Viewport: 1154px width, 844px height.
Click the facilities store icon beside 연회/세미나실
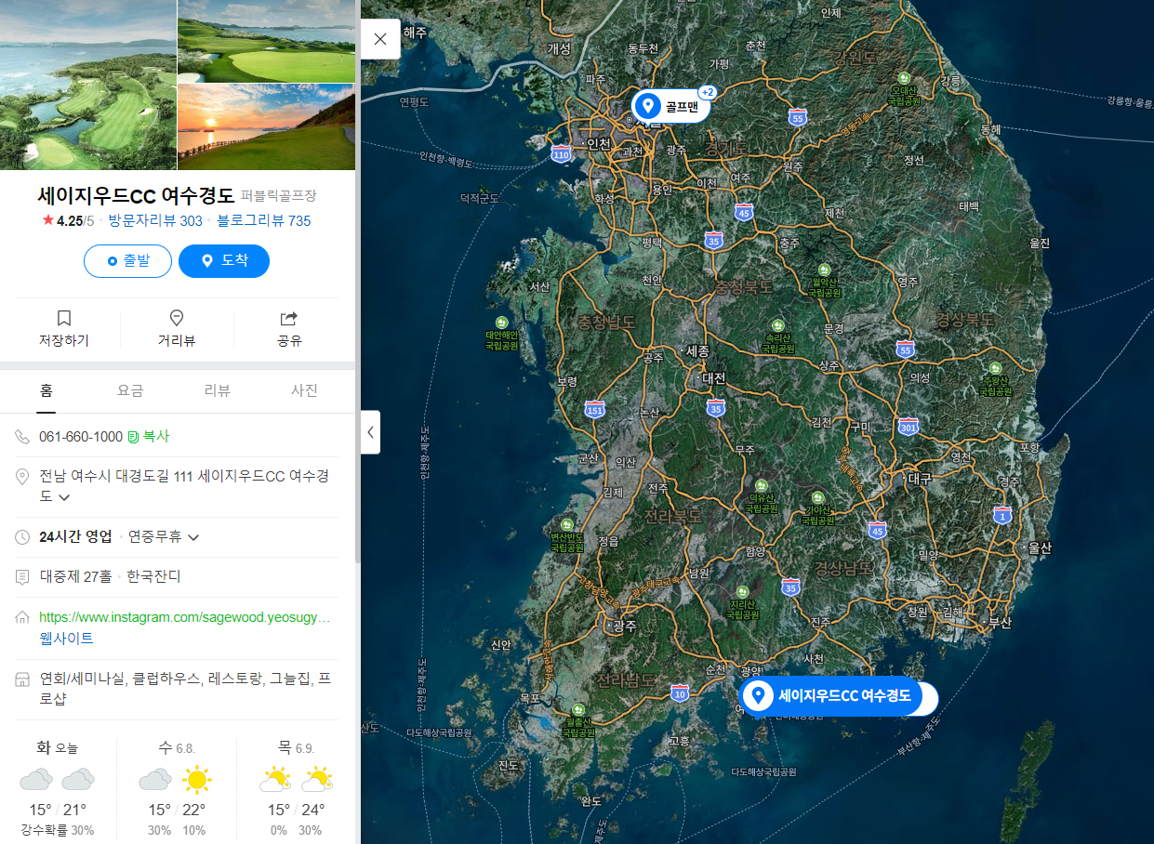point(23,679)
